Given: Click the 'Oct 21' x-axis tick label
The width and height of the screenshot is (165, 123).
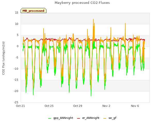Looking at the screenshot, I should click(x=20, y=106).
